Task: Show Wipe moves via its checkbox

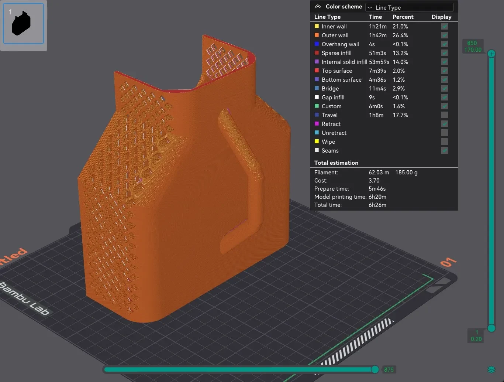Action: (x=445, y=141)
